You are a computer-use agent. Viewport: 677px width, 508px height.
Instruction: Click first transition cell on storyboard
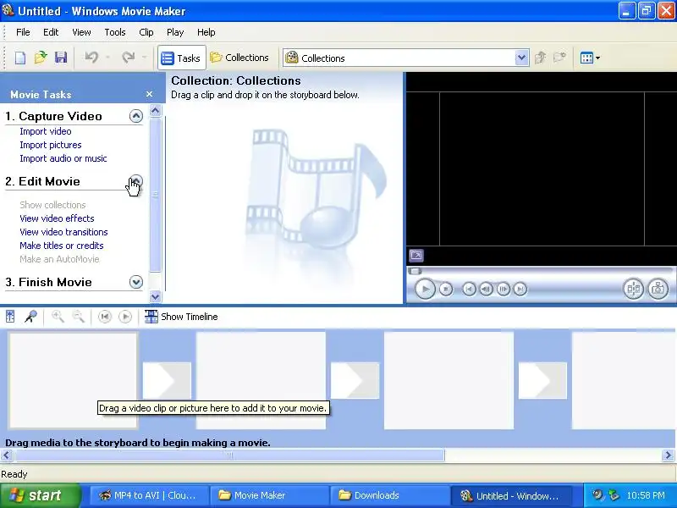pyautogui.click(x=167, y=380)
